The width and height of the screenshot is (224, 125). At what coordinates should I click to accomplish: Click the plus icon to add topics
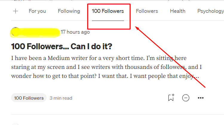[16, 11]
